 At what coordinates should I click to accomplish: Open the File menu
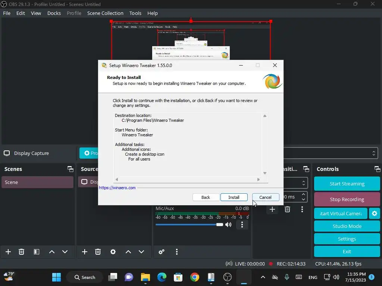tap(7, 13)
